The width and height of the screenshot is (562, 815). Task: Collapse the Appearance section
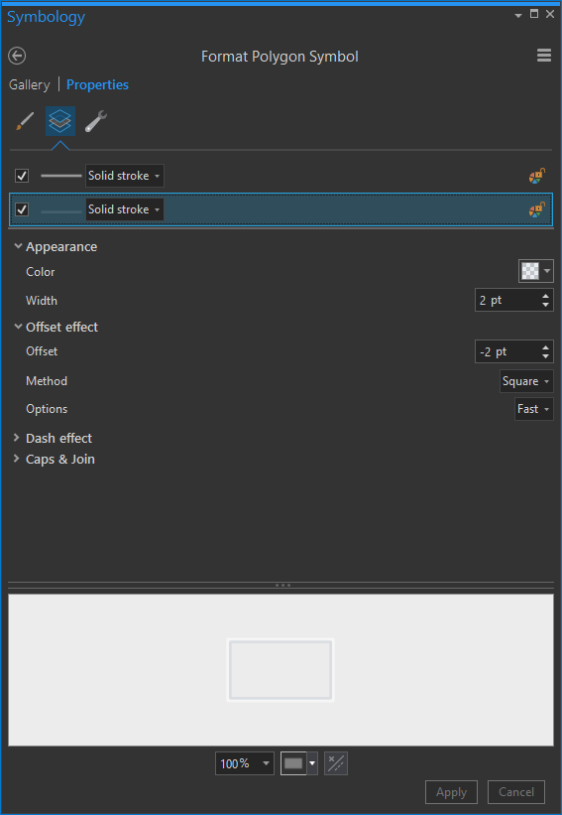coord(18,246)
